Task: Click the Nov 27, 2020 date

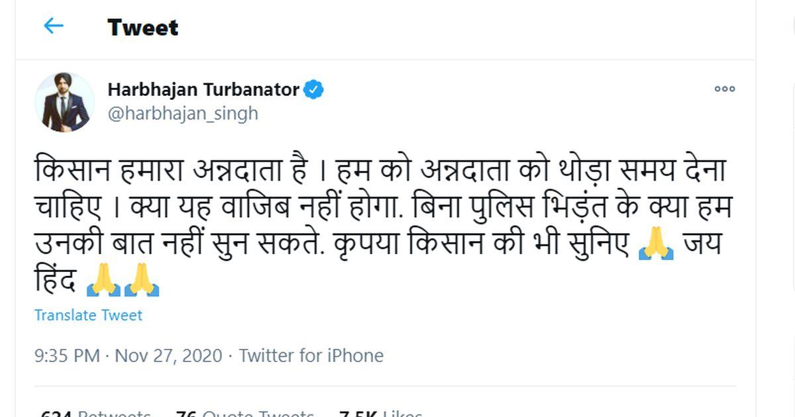Action: point(168,355)
